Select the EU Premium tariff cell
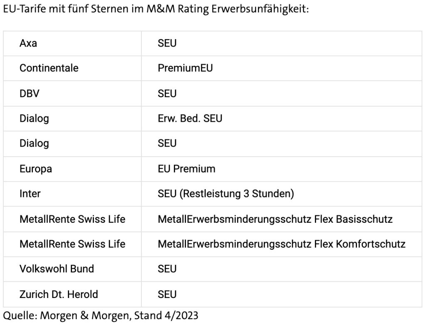The image size is (426, 325). point(186,169)
